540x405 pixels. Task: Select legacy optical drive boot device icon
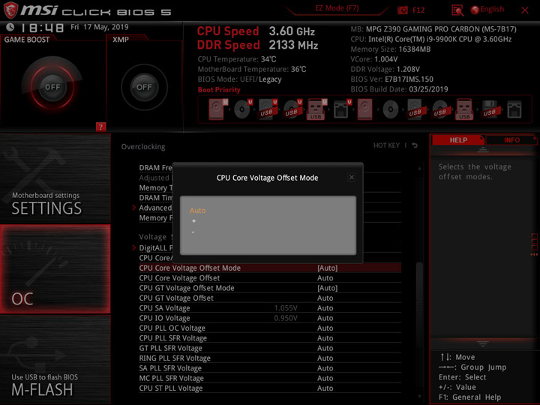click(391, 109)
